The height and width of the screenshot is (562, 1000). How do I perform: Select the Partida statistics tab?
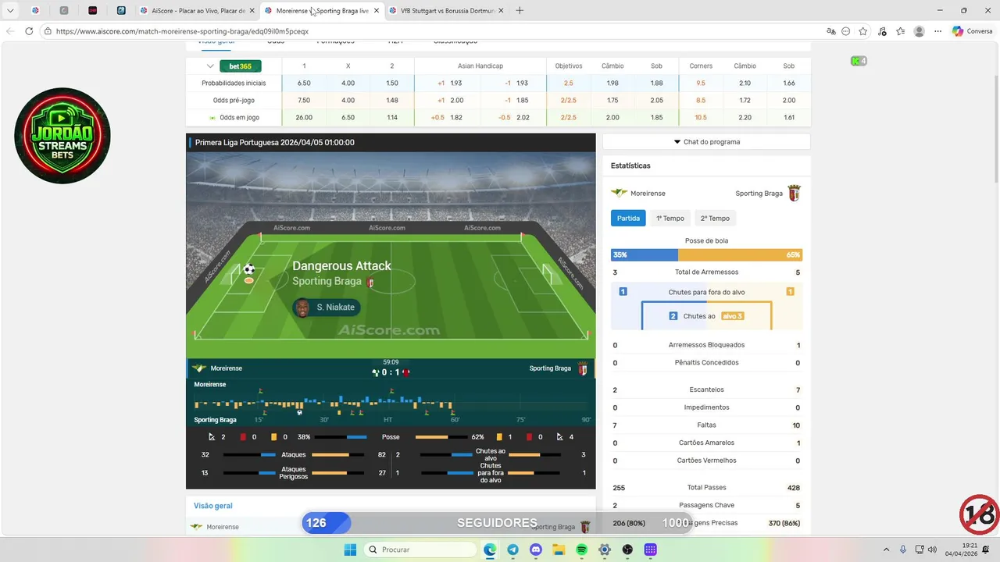coord(628,219)
